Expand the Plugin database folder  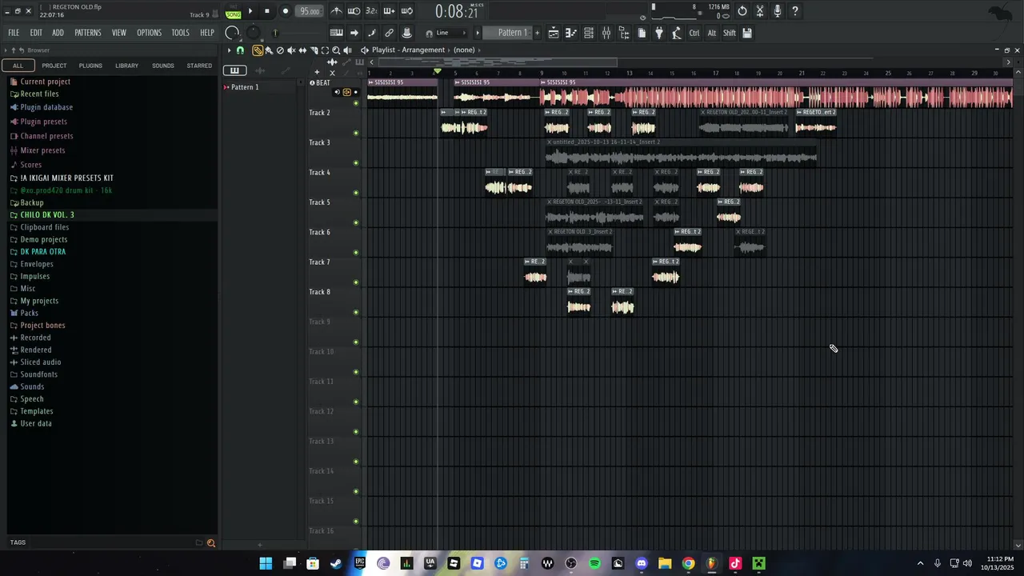(46, 107)
